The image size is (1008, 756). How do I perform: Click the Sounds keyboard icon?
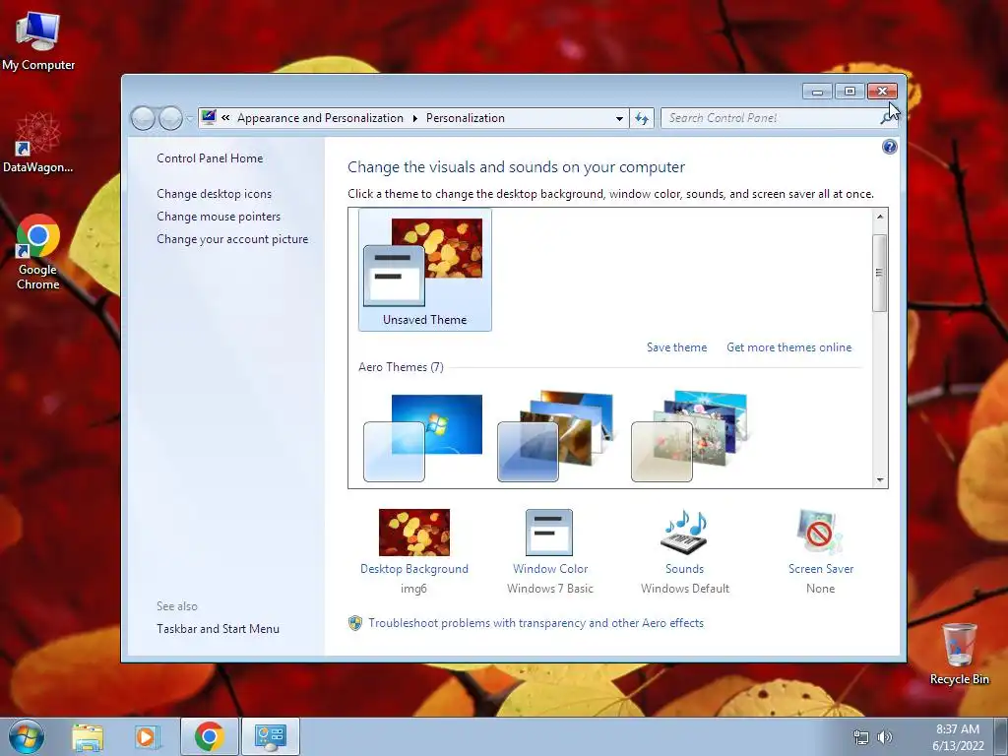click(685, 533)
